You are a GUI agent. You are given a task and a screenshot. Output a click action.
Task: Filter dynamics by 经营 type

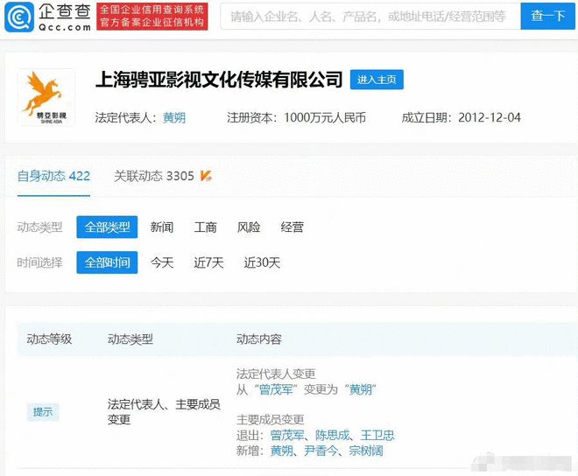click(293, 227)
